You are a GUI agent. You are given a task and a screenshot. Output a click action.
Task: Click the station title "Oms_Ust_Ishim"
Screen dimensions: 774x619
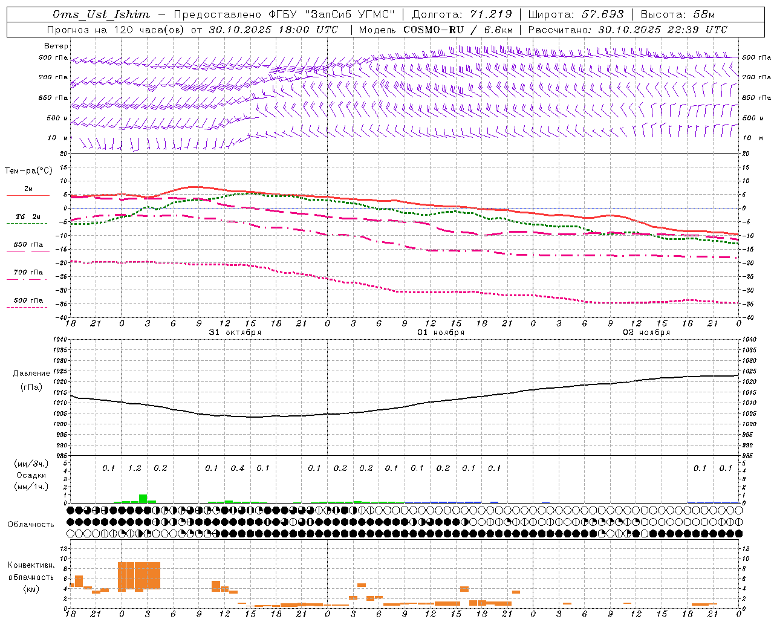click(x=101, y=15)
